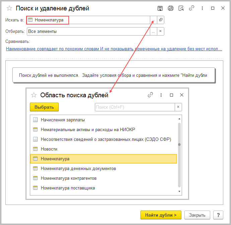Click the Поиск (Ctrl+F) search field
The image size is (231, 225).
(x=135, y=107)
